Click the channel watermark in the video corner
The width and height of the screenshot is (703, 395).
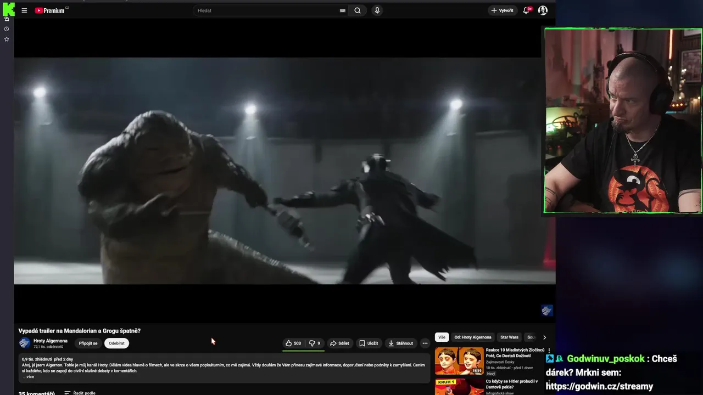[x=546, y=311]
